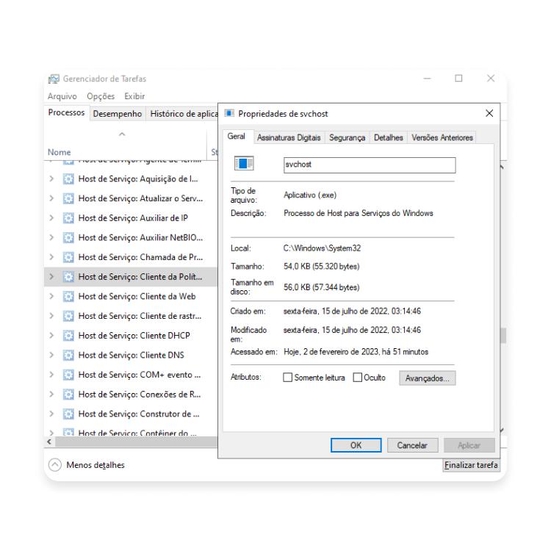Screen dimensions: 551x551
Task: Select Host de Serviço: COM+ evento row
Action: point(131,375)
